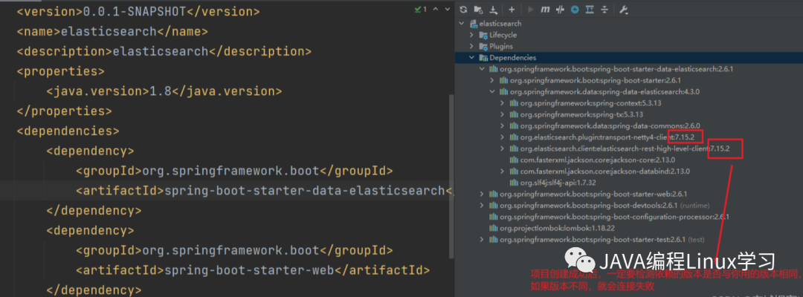This screenshot has width=803, height=297.
Task: Collapse spring-boot-starter-data-elasticsearch:2.6.1 node
Action: [482, 69]
